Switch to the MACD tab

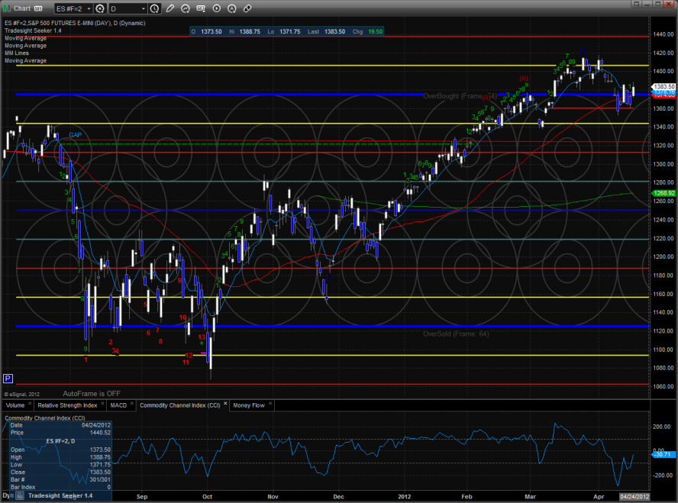coord(118,405)
